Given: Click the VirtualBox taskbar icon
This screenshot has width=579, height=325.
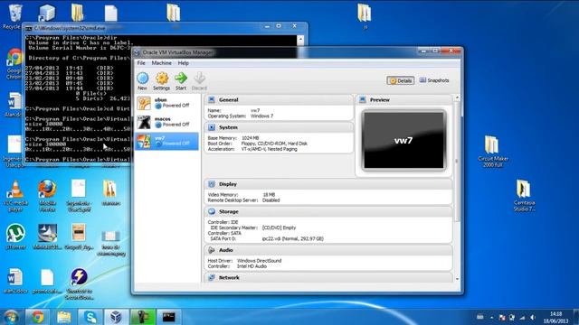Looking at the screenshot, I should coord(117,317).
